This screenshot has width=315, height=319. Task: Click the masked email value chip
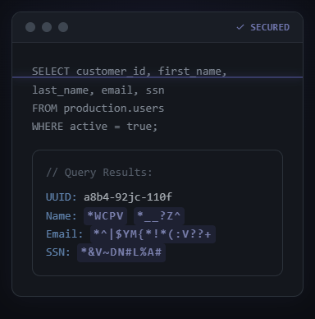pyautogui.click(x=153, y=234)
